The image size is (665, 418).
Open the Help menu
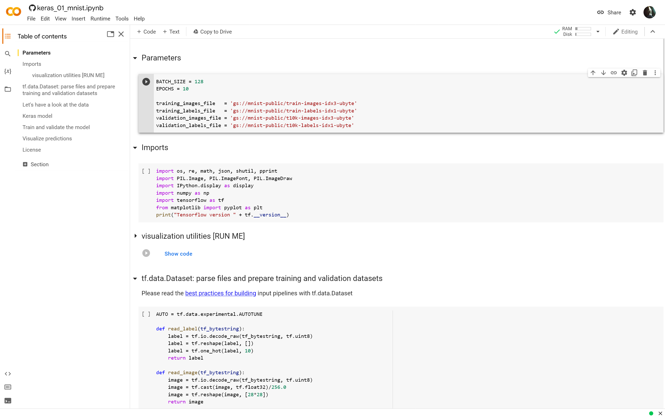pos(139,18)
